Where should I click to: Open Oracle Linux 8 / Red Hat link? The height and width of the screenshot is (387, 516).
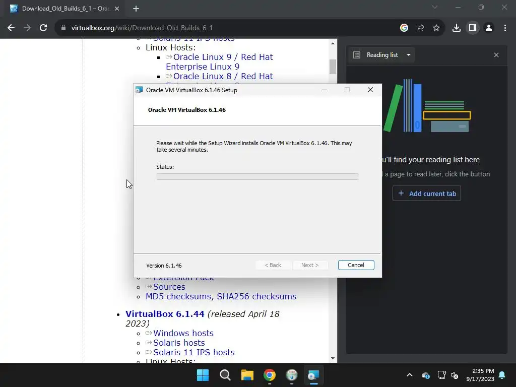pos(223,77)
